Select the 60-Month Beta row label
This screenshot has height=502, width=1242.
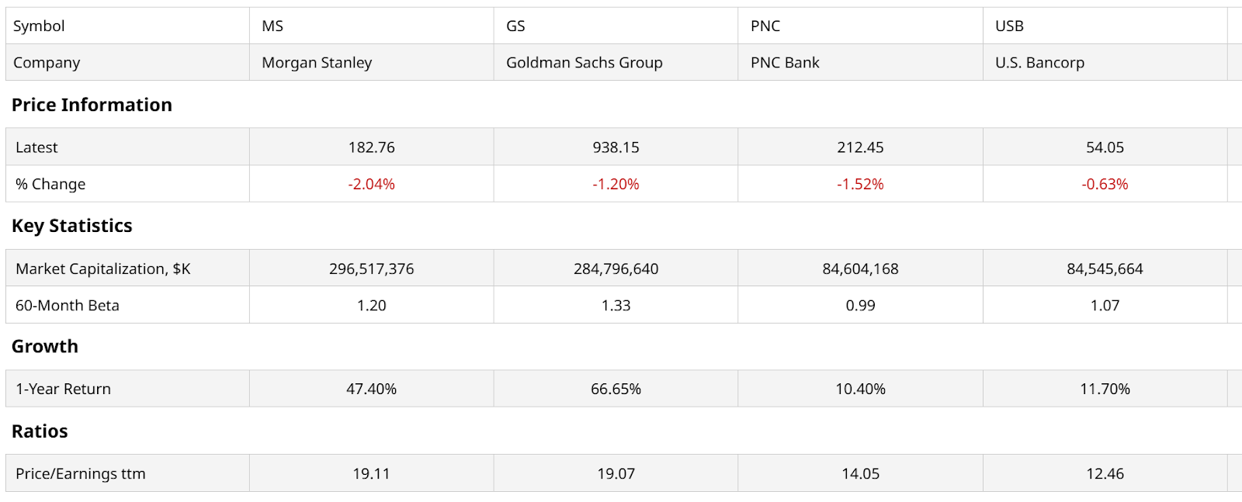click(x=68, y=306)
